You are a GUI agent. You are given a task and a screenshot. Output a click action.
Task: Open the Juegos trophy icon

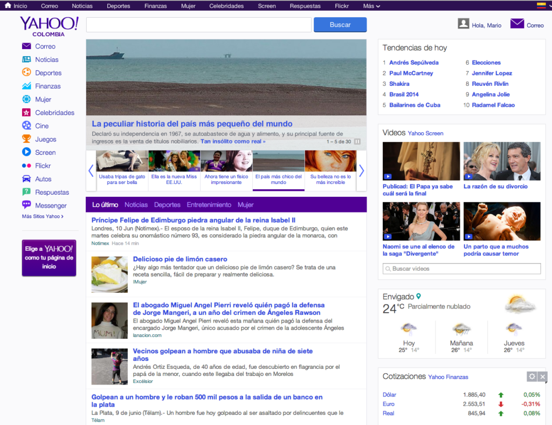(26, 139)
